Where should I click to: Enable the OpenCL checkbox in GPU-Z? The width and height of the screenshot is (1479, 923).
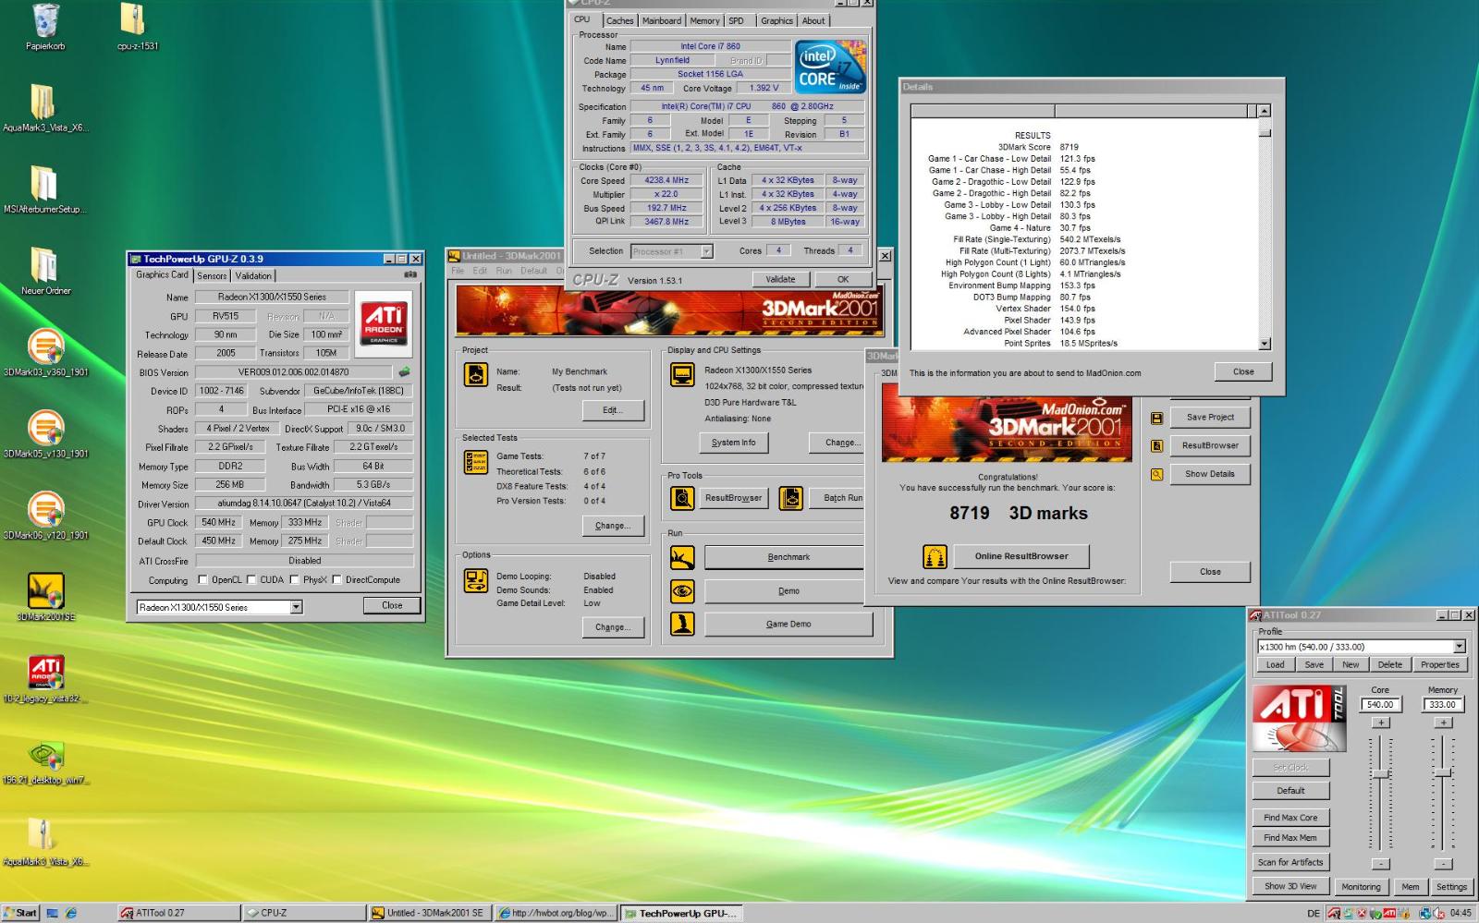click(x=202, y=580)
